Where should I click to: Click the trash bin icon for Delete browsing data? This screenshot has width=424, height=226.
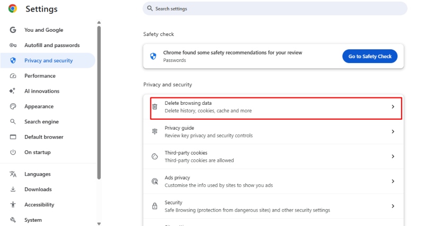pyautogui.click(x=155, y=107)
